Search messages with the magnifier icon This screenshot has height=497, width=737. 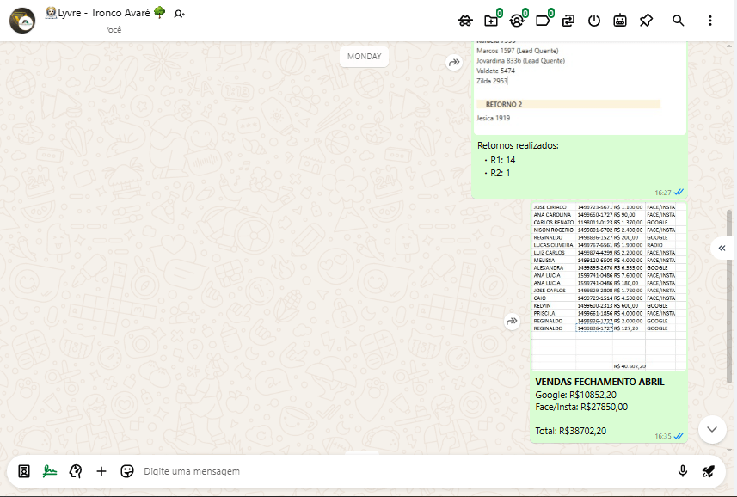point(679,21)
